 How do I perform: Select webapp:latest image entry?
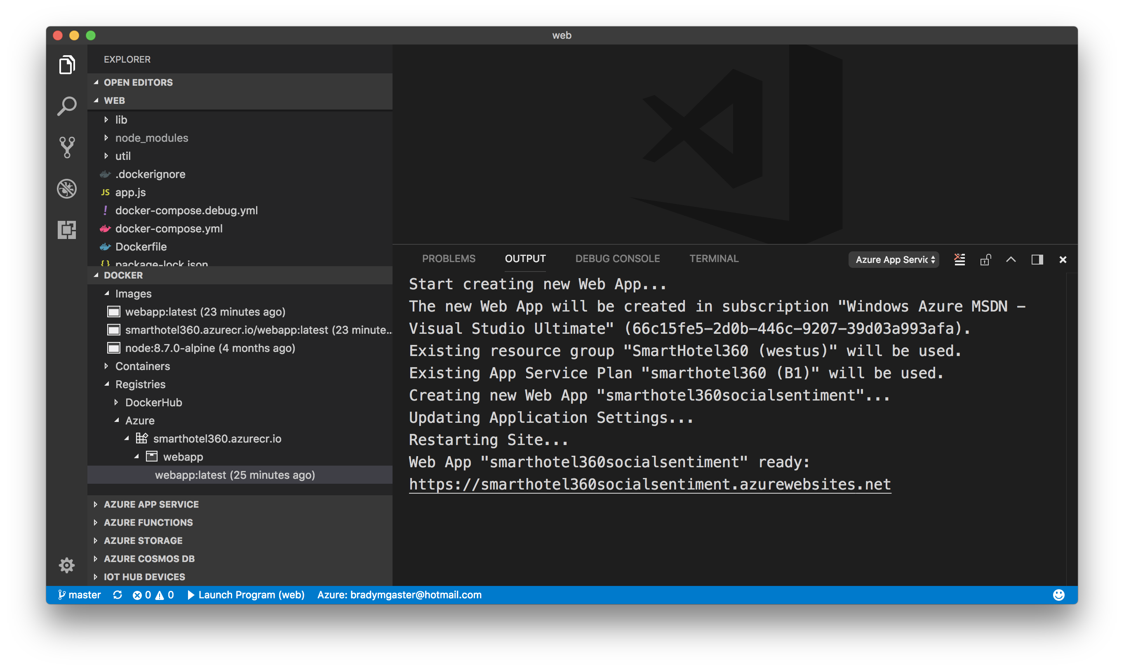202,311
